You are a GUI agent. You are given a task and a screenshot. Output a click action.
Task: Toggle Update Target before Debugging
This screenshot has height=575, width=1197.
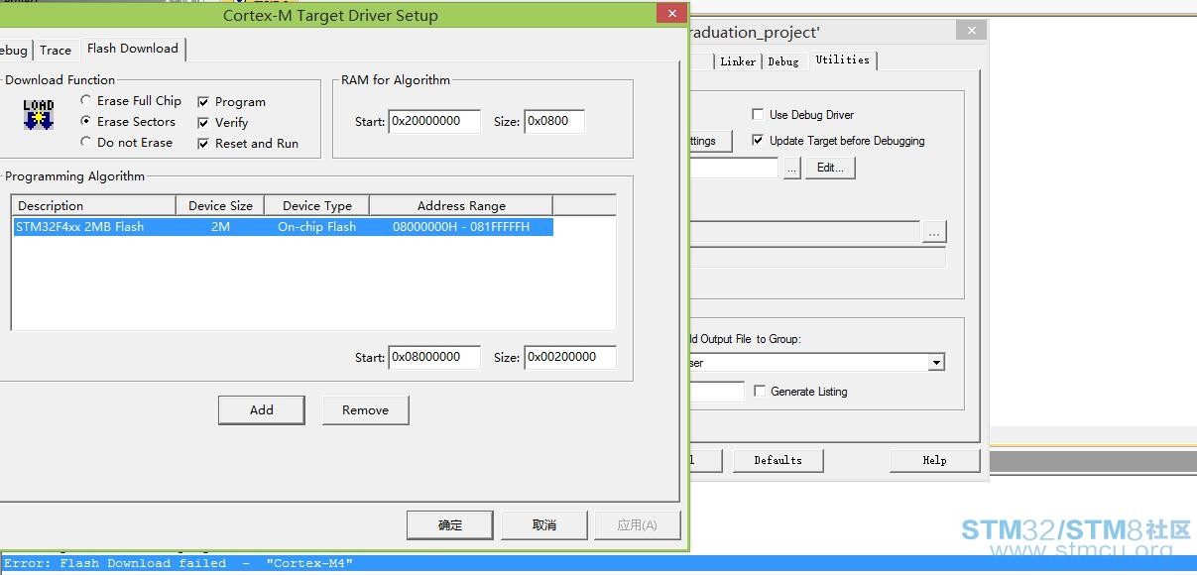point(758,141)
